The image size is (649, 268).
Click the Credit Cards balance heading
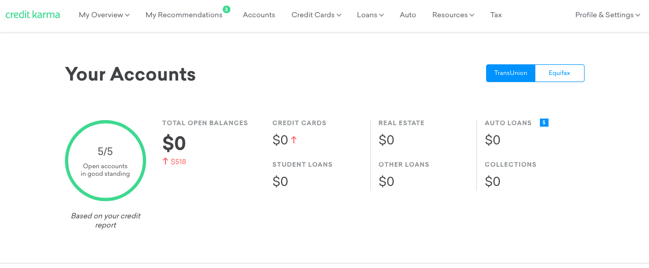point(299,123)
